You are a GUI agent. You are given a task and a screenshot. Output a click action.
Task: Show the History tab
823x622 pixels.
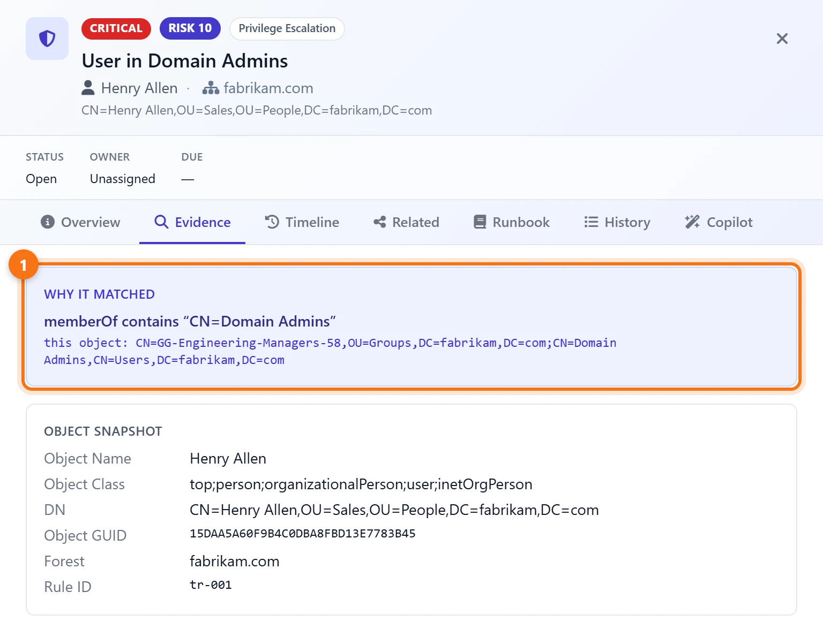617,222
